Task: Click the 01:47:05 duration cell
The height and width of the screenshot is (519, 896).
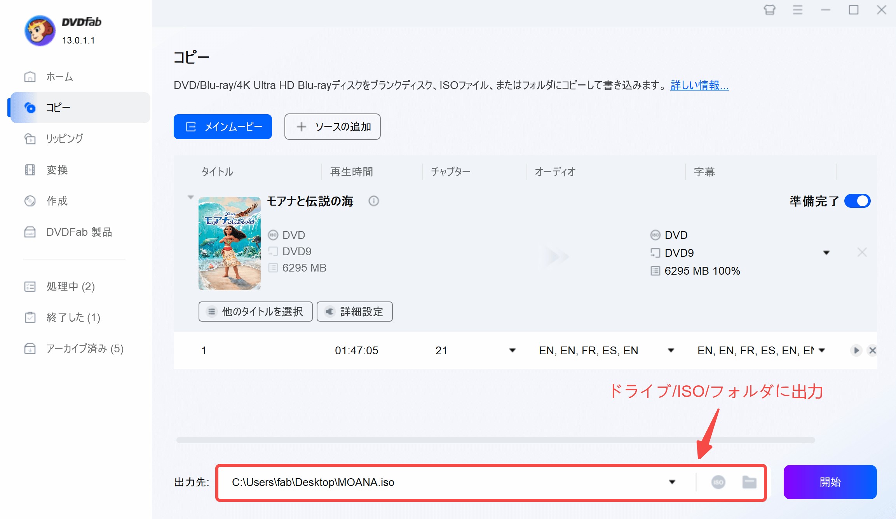Action: (356, 350)
